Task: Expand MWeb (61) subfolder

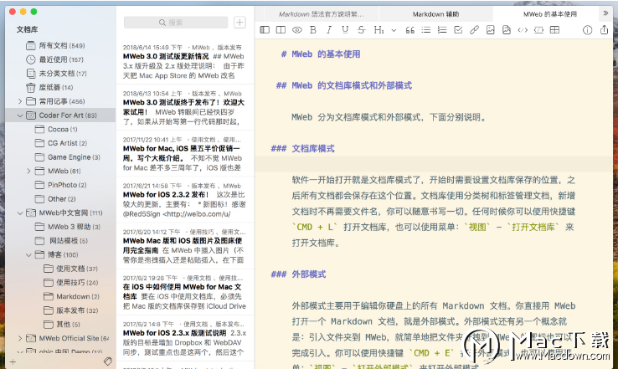Action: (28, 171)
